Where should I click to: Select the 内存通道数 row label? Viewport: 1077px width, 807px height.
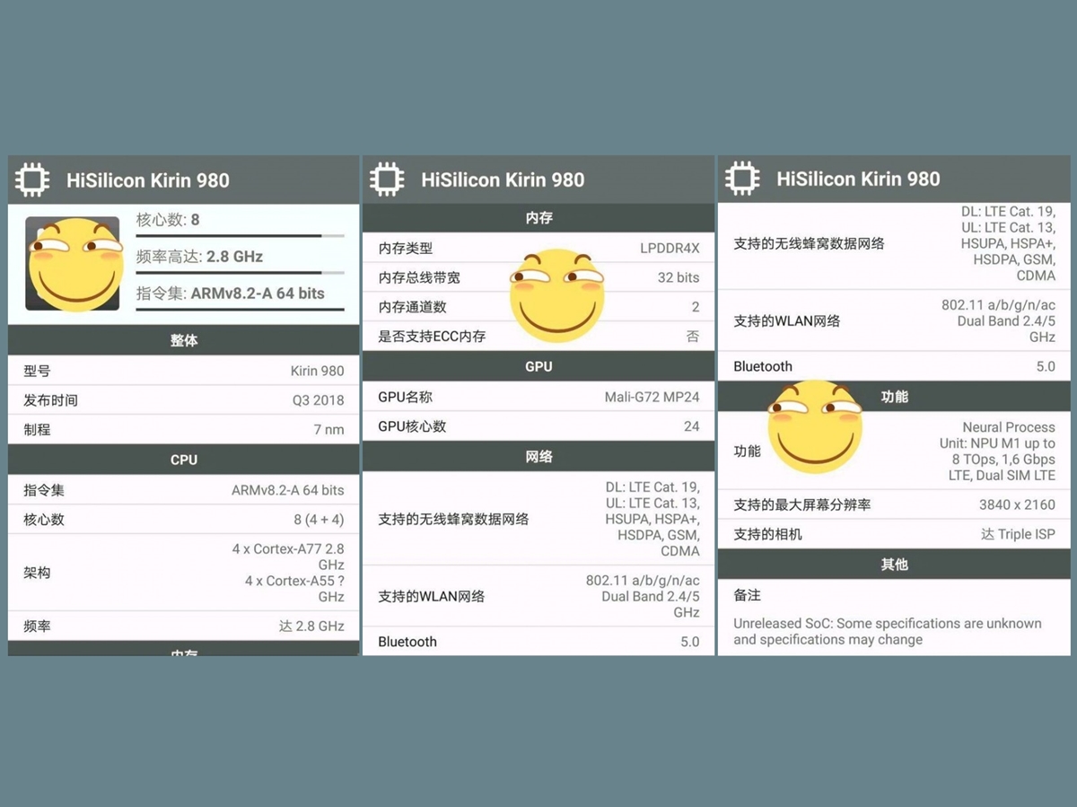click(x=413, y=307)
